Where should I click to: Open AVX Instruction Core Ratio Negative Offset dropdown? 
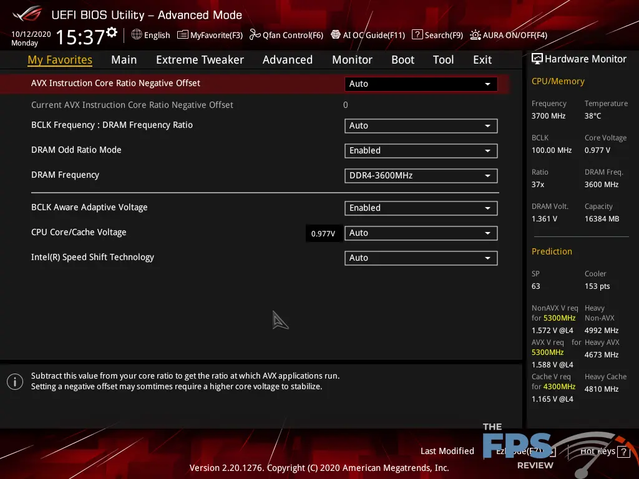pyautogui.click(x=421, y=84)
